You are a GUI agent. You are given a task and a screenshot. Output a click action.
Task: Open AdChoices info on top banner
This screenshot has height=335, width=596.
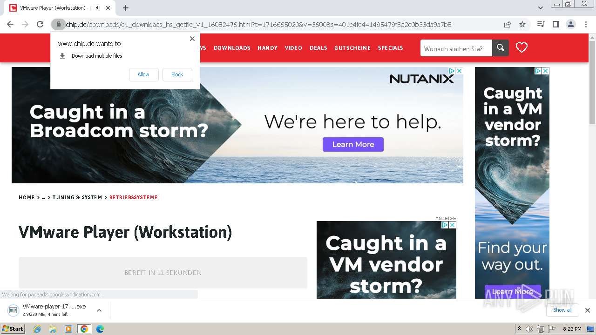tap(452, 71)
